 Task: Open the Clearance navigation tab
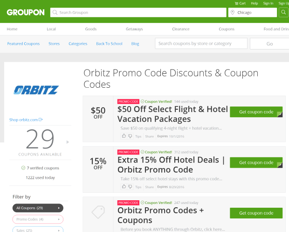pos(181,29)
